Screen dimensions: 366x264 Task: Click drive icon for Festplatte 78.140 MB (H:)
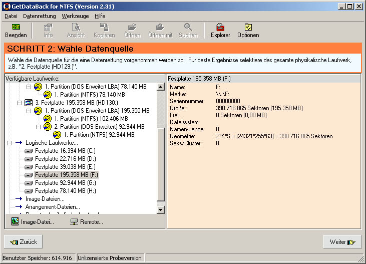click(29, 191)
